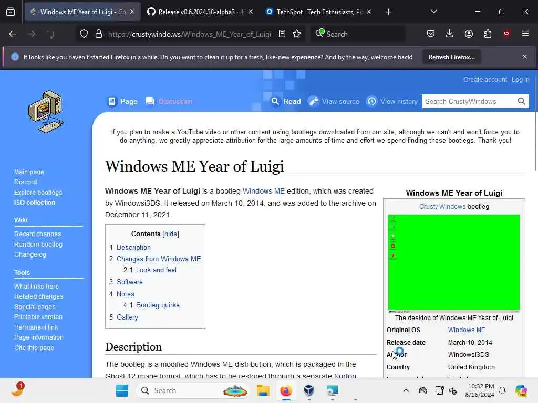Open the View source tab
The width and height of the screenshot is (538, 403).
[x=334, y=101]
